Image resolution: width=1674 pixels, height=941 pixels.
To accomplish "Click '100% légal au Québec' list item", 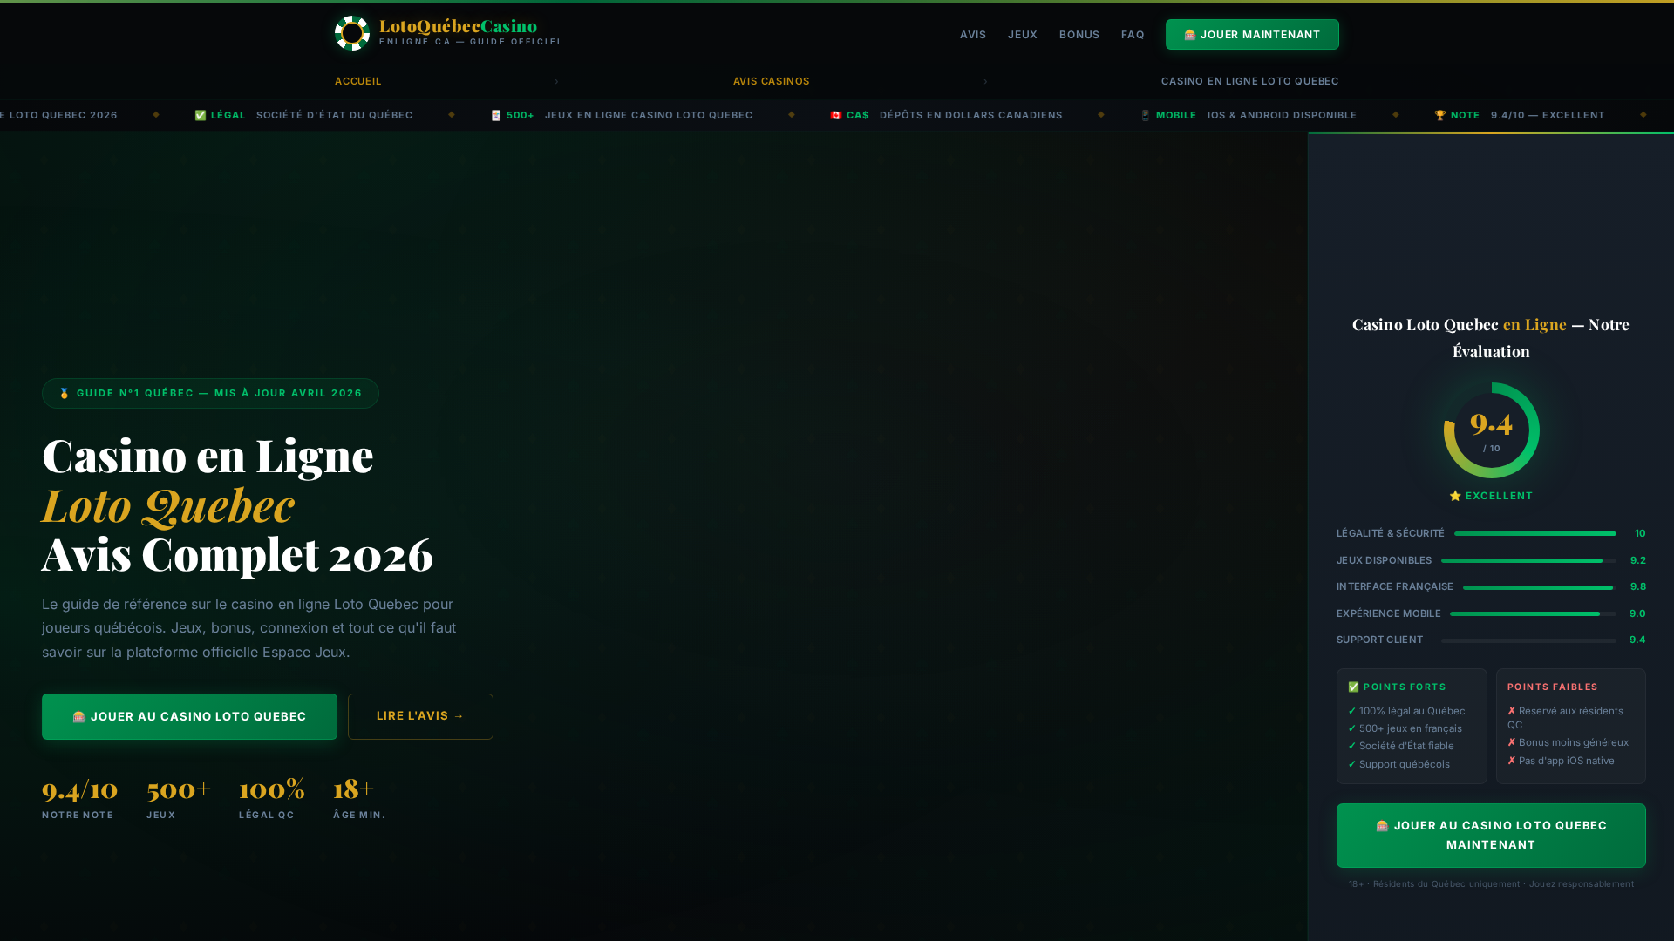I will pos(1406,711).
